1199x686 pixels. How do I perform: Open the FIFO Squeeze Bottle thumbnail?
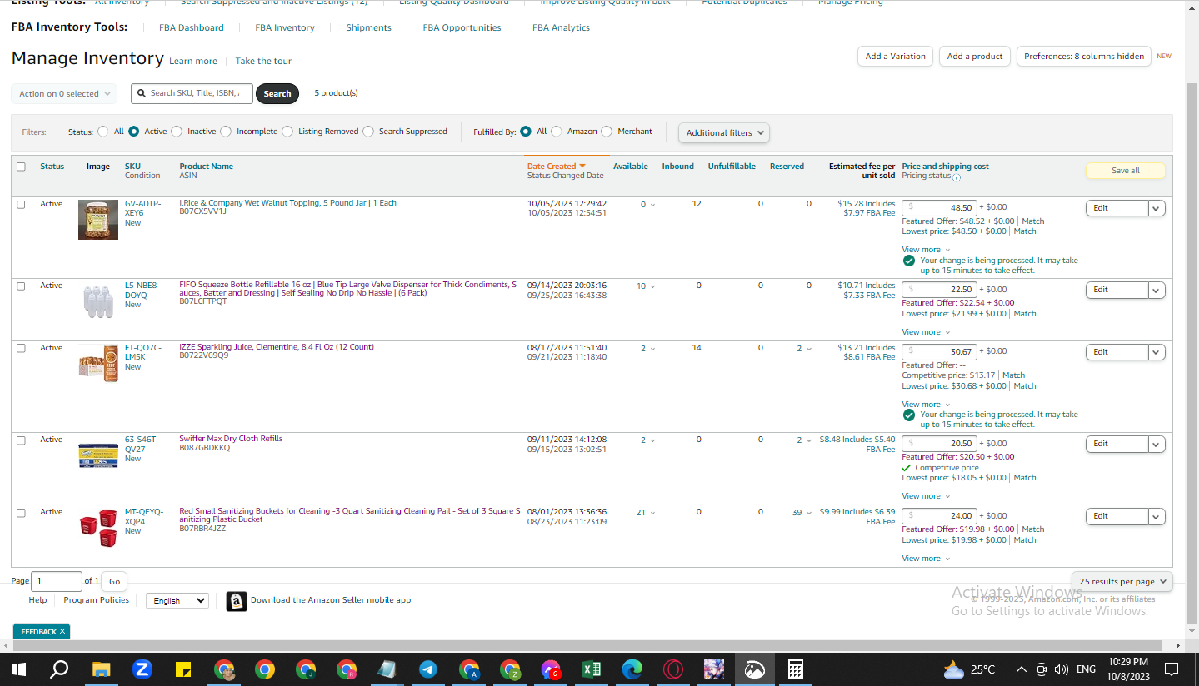[x=98, y=301]
